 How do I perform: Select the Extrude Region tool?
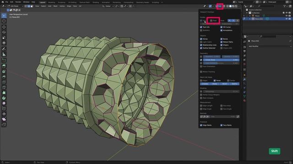(4, 66)
